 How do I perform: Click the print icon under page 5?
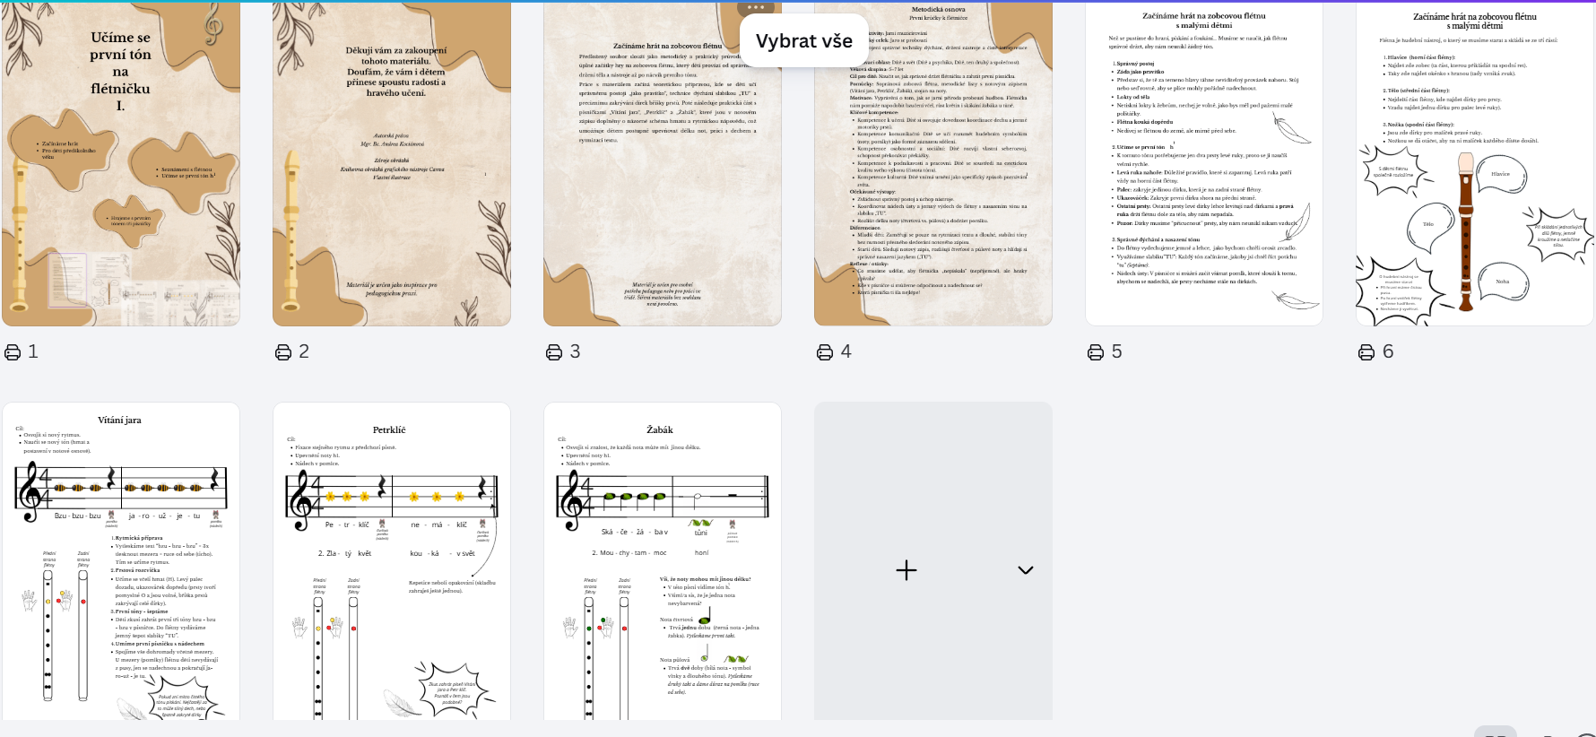point(1096,352)
